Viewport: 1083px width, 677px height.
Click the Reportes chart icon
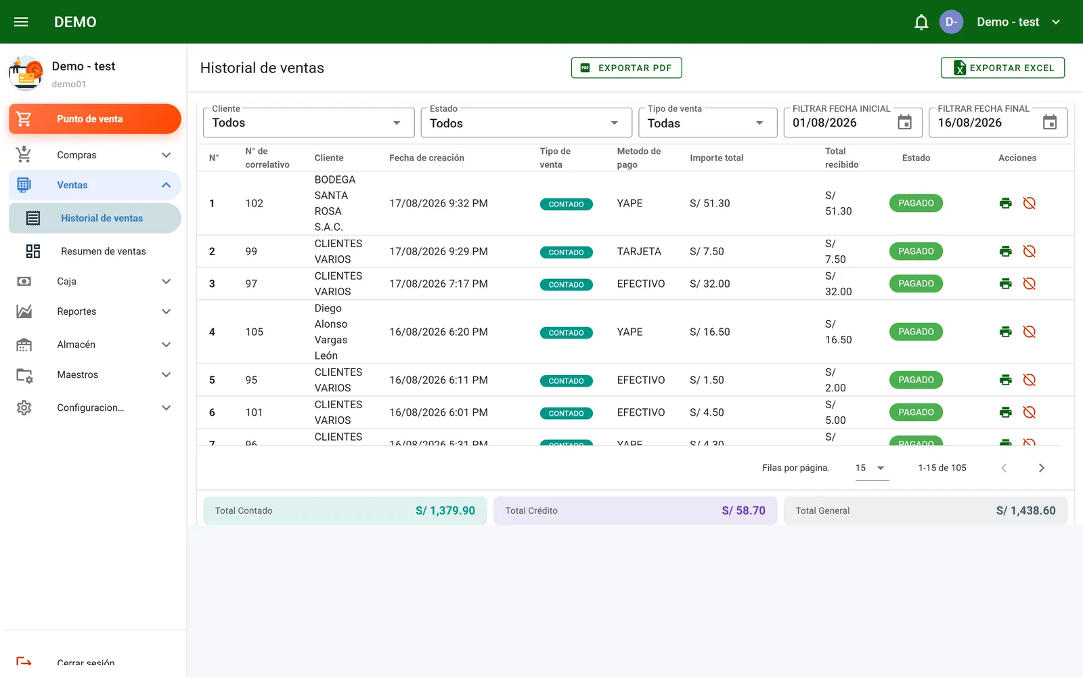click(x=24, y=311)
